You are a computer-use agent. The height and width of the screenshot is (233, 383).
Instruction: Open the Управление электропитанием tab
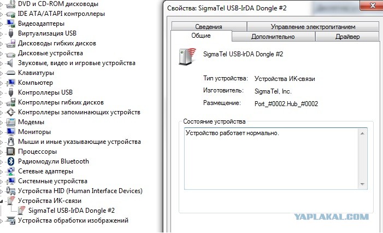point(313,26)
